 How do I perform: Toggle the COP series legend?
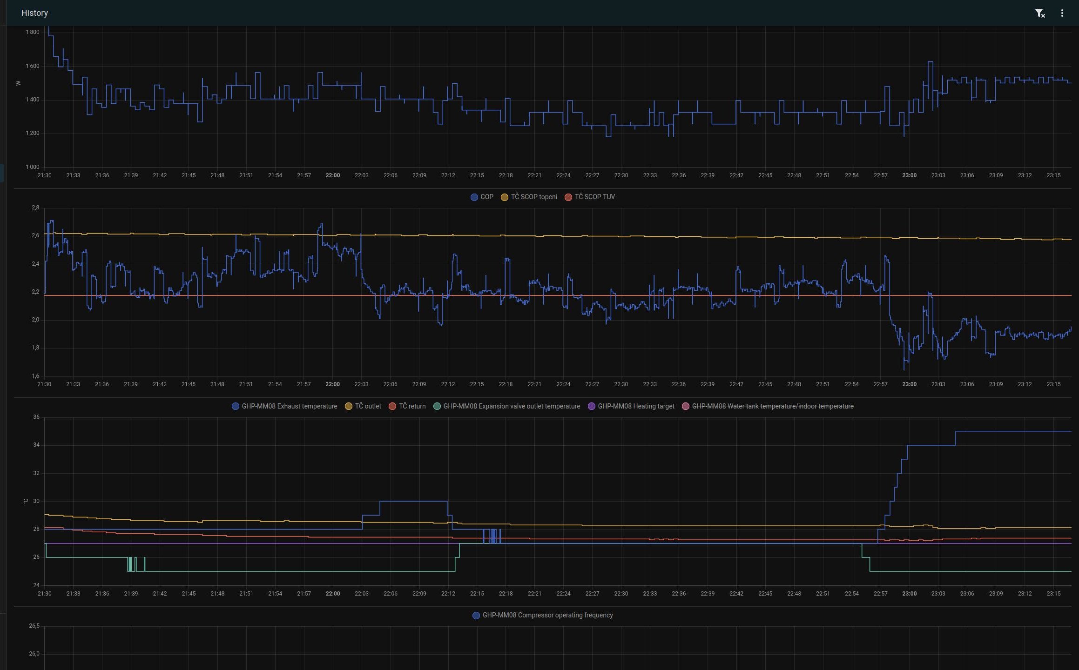pyautogui.click(x=486, y=197)
